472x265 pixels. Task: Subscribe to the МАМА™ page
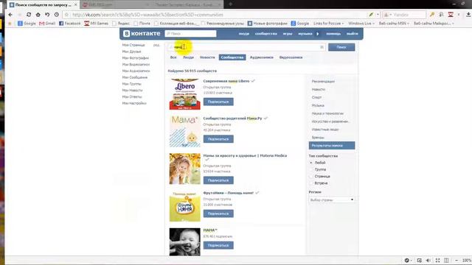click(x=218, y=245)
